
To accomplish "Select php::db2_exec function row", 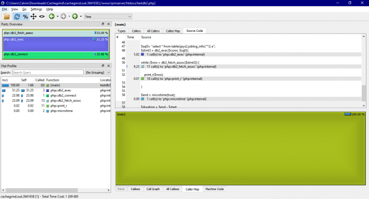I will (56, 90).
